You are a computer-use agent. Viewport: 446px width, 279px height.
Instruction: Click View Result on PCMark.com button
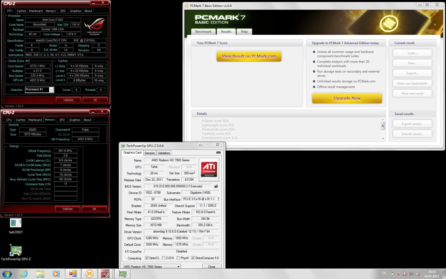coord(249,56)
